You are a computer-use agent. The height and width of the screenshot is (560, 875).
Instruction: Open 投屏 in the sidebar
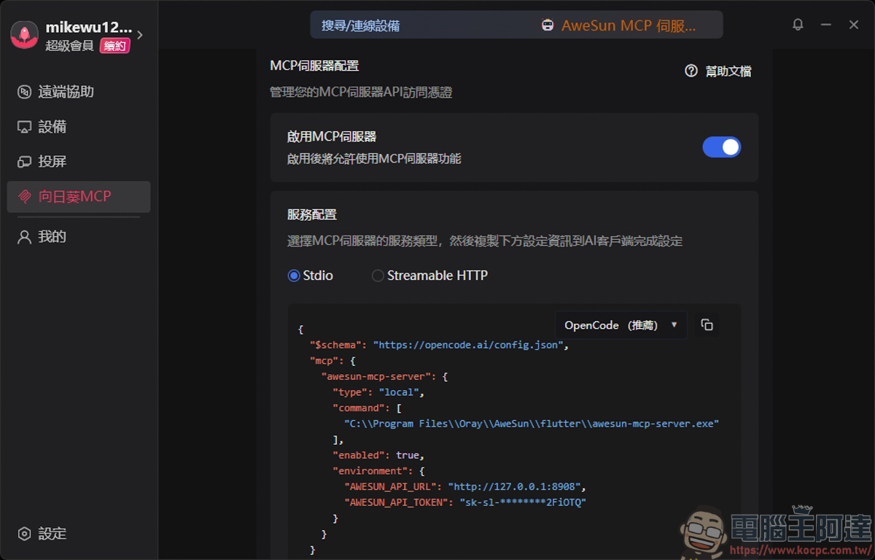point(79,161)
